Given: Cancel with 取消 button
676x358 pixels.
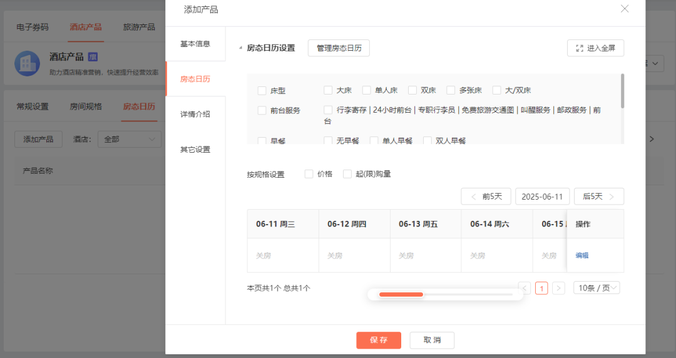Looking at the screenshot, I should 432,340.
